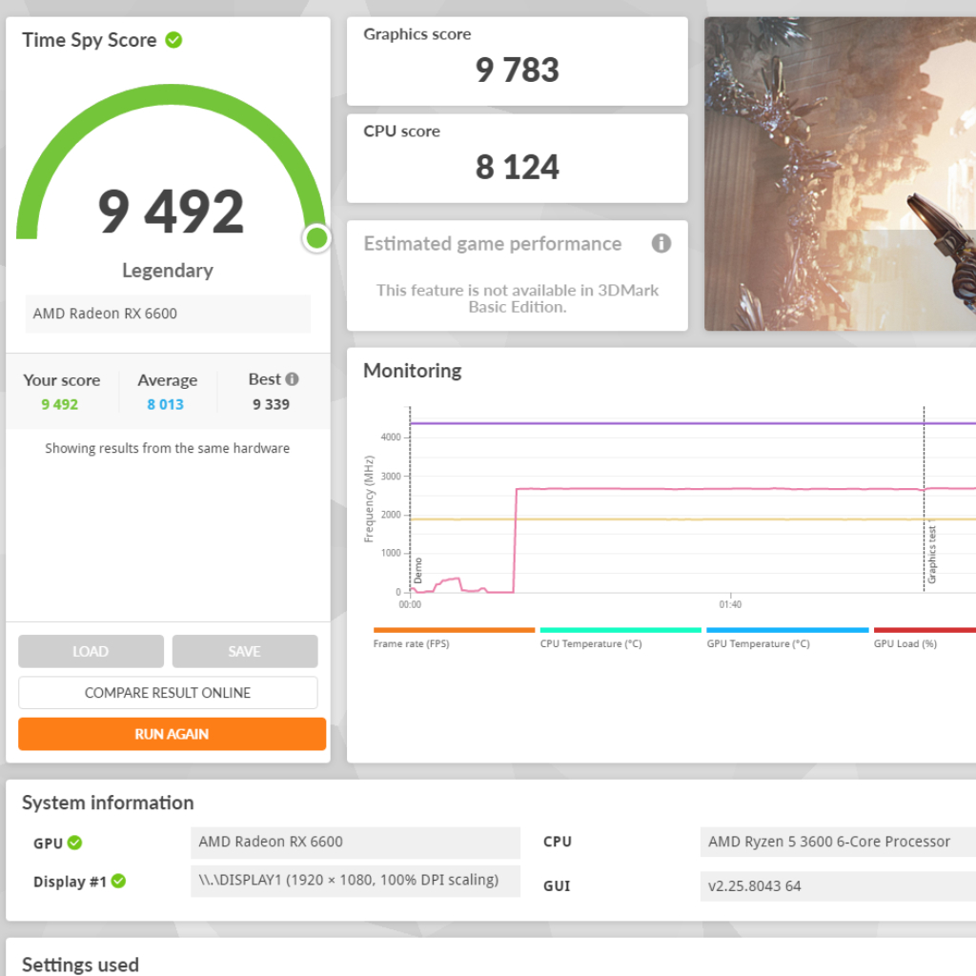Click the 01:40 time label on chart
976x976 pixels.
point(730,604)
